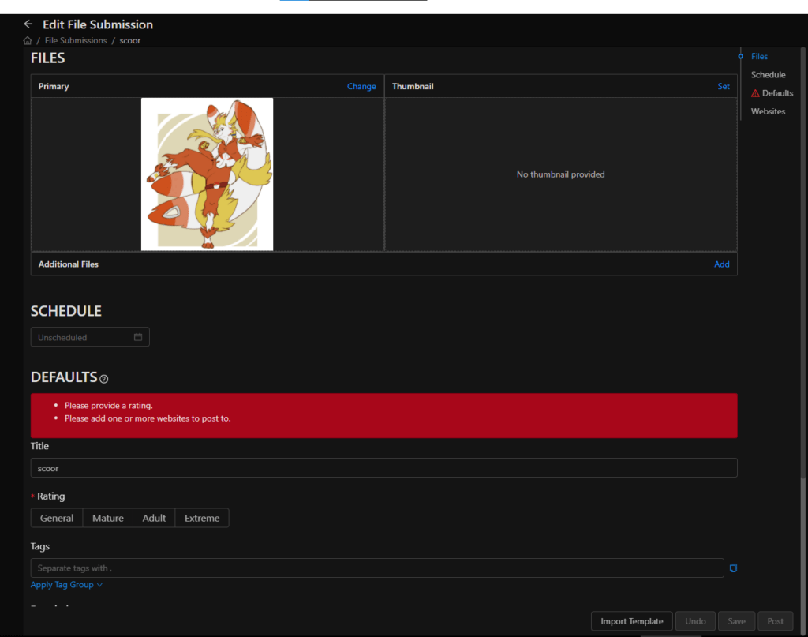Viewport: 808px width, 637px height.
Task: Jump to the Files section
Action: 759,57
